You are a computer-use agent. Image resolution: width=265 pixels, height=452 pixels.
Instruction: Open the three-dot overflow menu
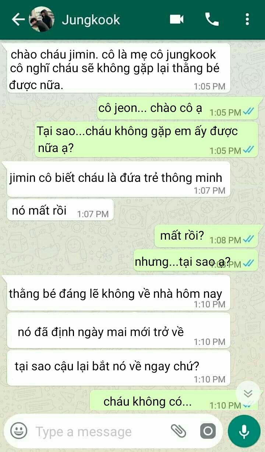(x=247, y=19)
